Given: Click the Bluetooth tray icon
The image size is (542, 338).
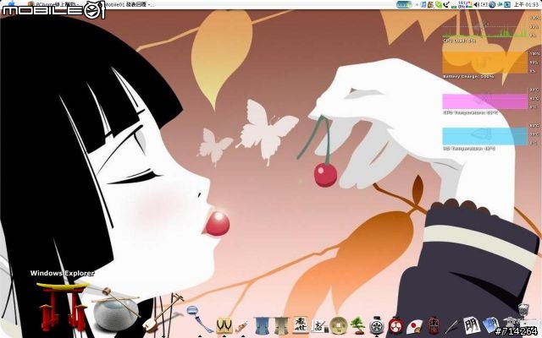Looking at the screenshot, I should [x=492, y=4].
